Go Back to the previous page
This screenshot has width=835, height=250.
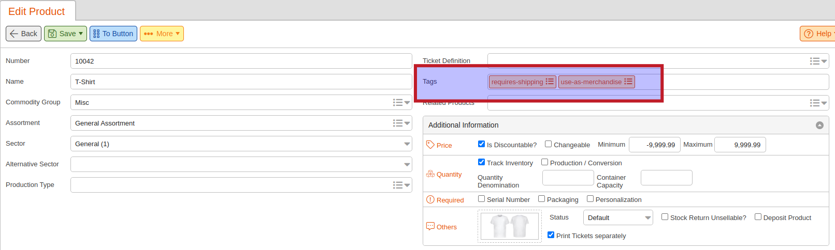(x=23, y=34)
